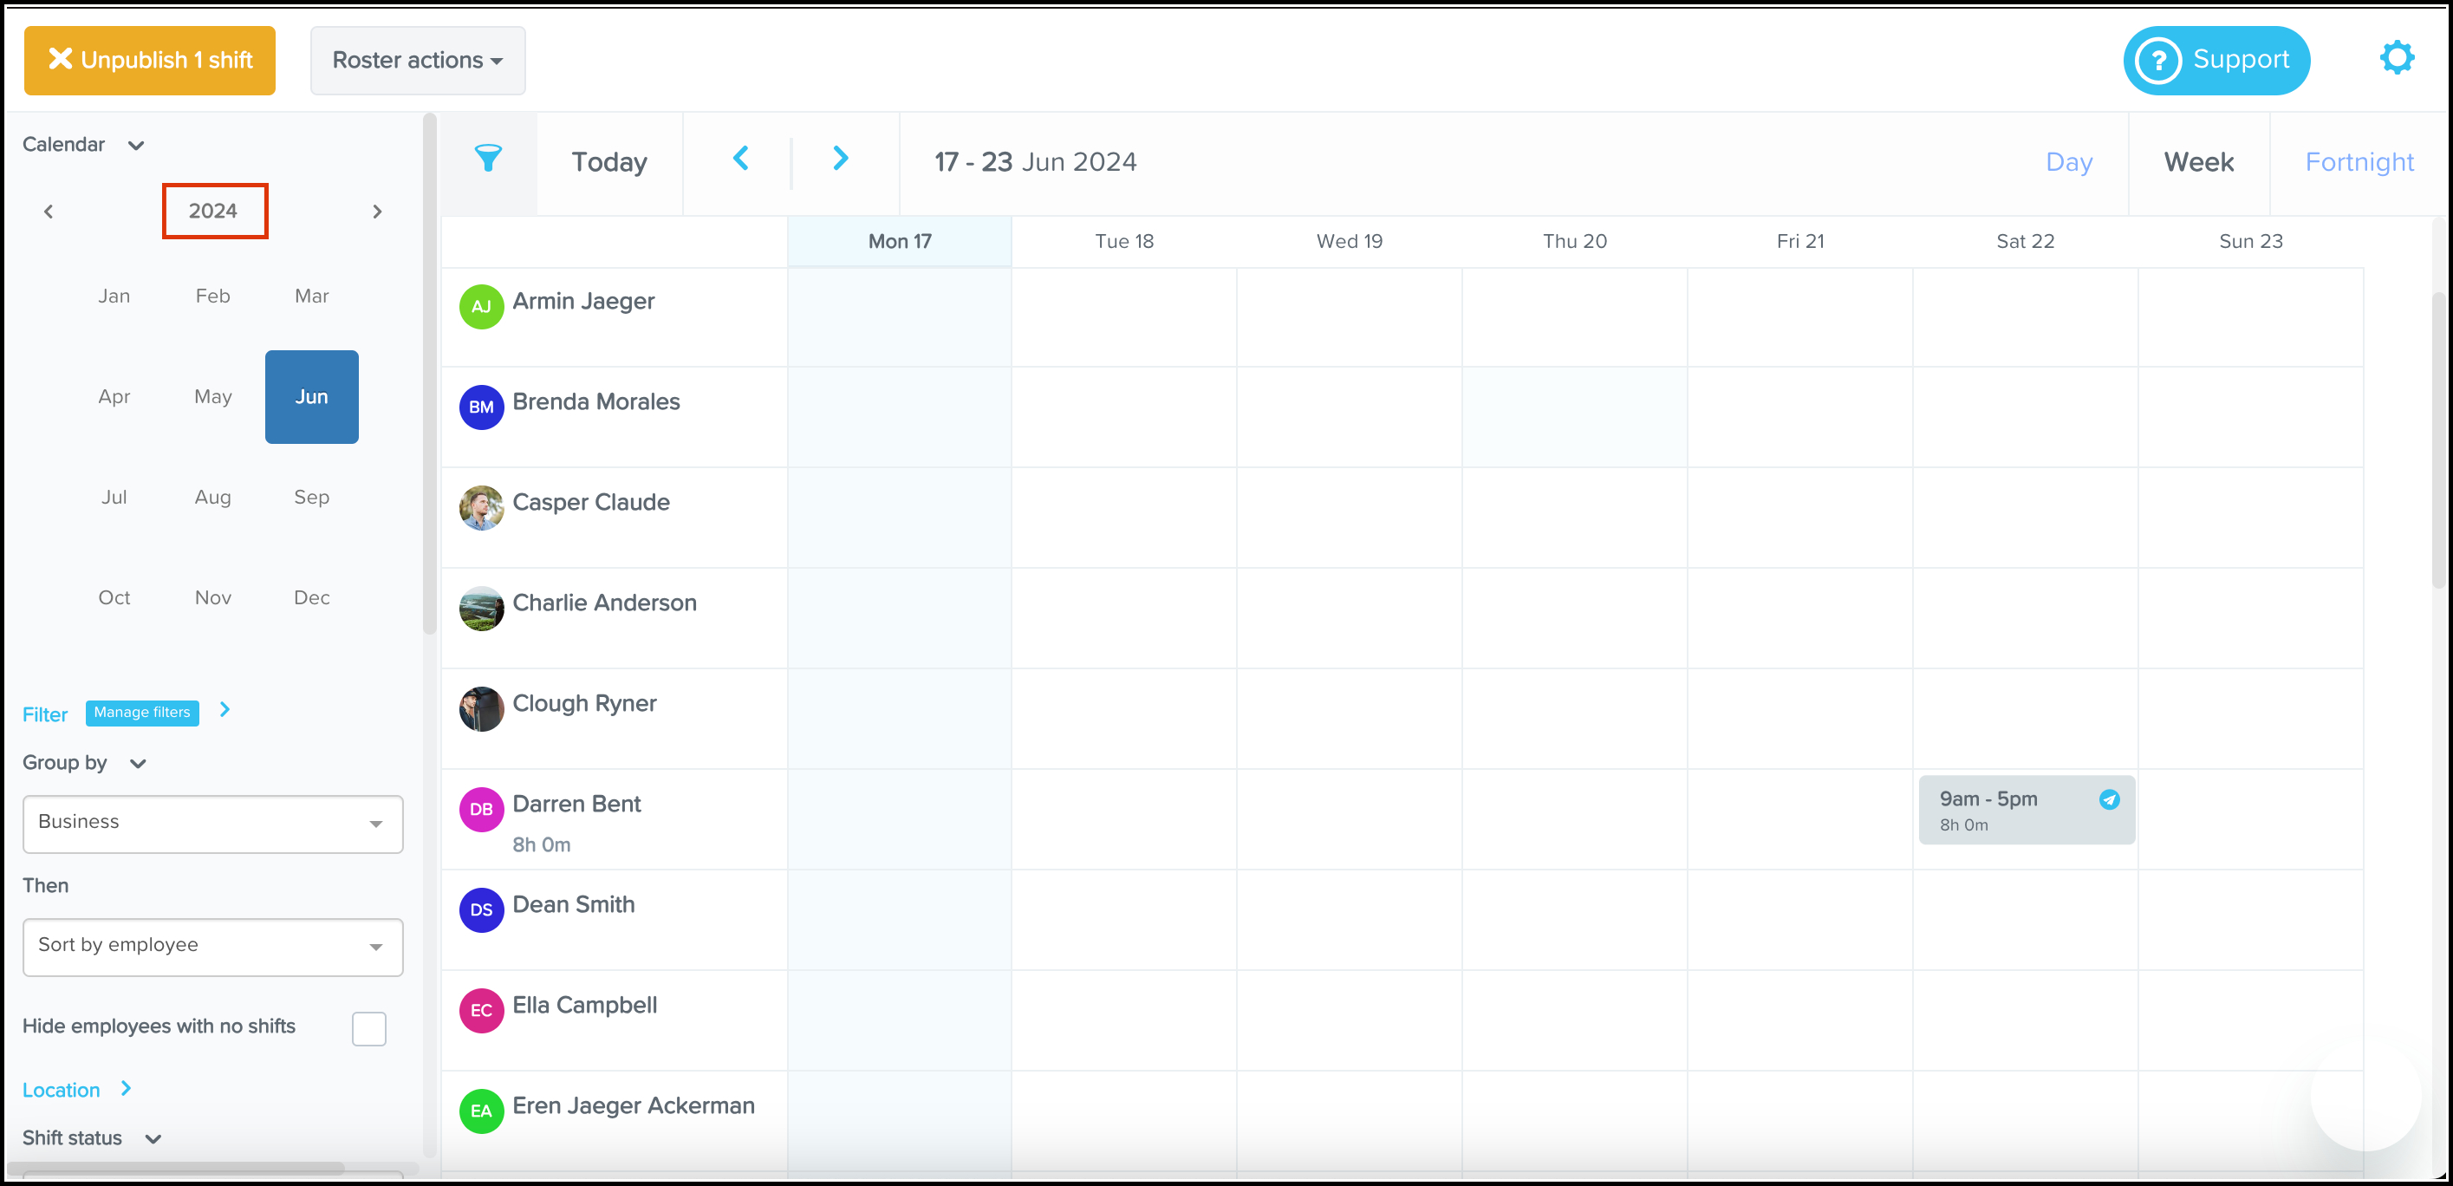2453x1186 pixels.
Task: Click the Unpublish 1 shift button
Action: tap(149, 60)
